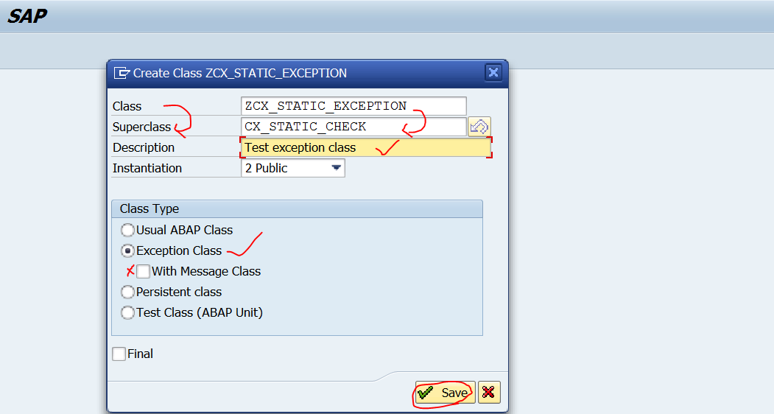Click the Instantiation field label
The image size is (774, 414).
(x=147, y=168)
